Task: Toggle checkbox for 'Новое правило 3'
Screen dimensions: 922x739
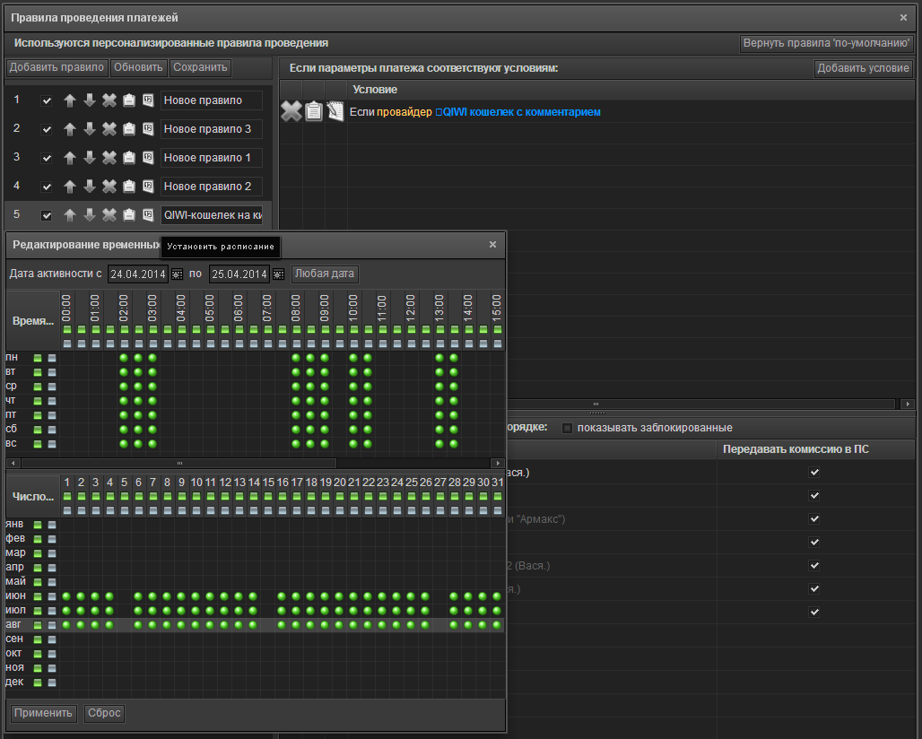Action: tap(47, 129)
